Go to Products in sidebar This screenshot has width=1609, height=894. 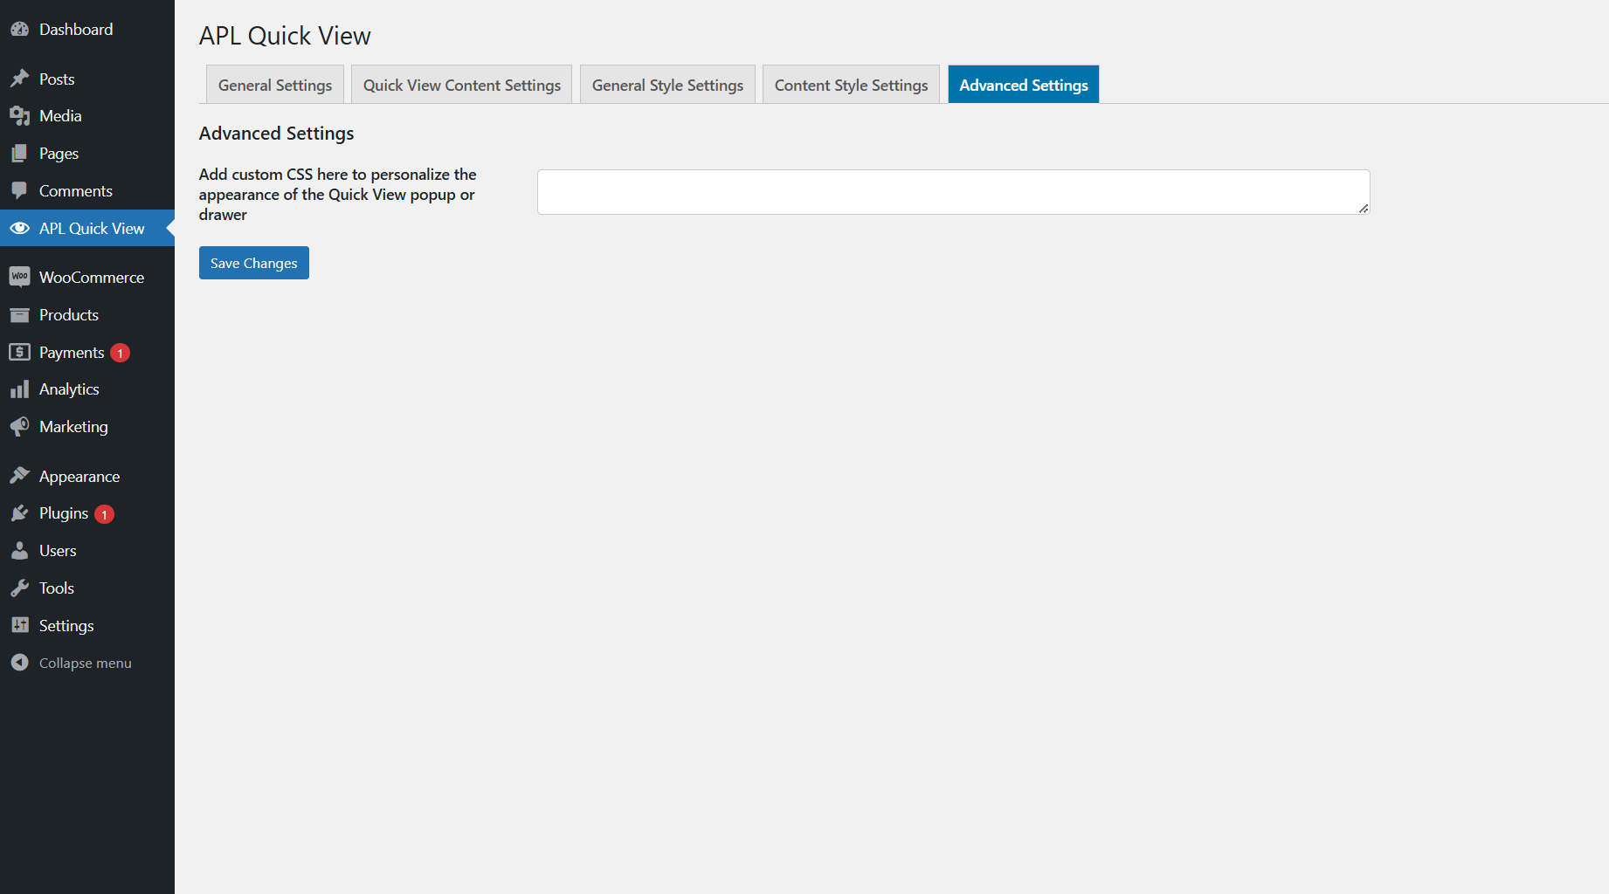87,315
